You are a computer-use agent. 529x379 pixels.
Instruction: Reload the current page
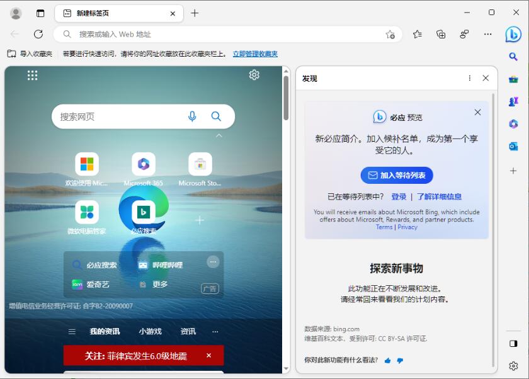click(x=38, y=34)
